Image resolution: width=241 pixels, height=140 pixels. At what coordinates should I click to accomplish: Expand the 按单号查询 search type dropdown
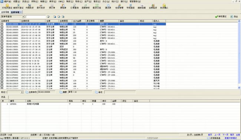[x=23, y=17]
